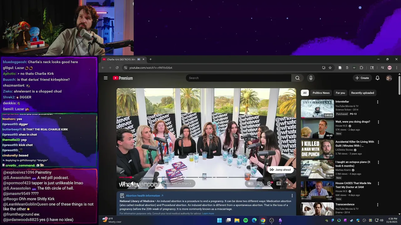401x225 pixels.
Task: Go back in Chrome browser
Action: (x=103, y=68)
